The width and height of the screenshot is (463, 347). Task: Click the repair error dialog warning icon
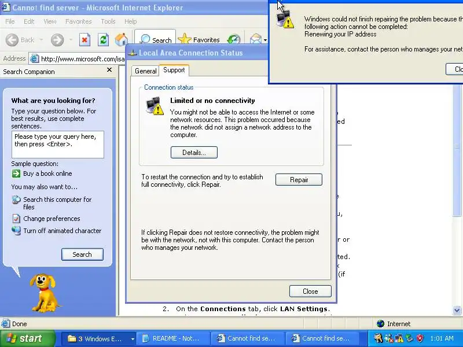pyautogui.click(x=285, y=20)
